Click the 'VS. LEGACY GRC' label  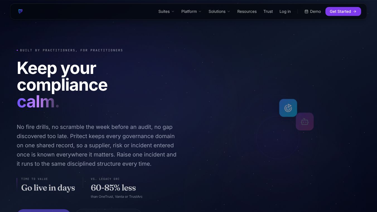105,179
